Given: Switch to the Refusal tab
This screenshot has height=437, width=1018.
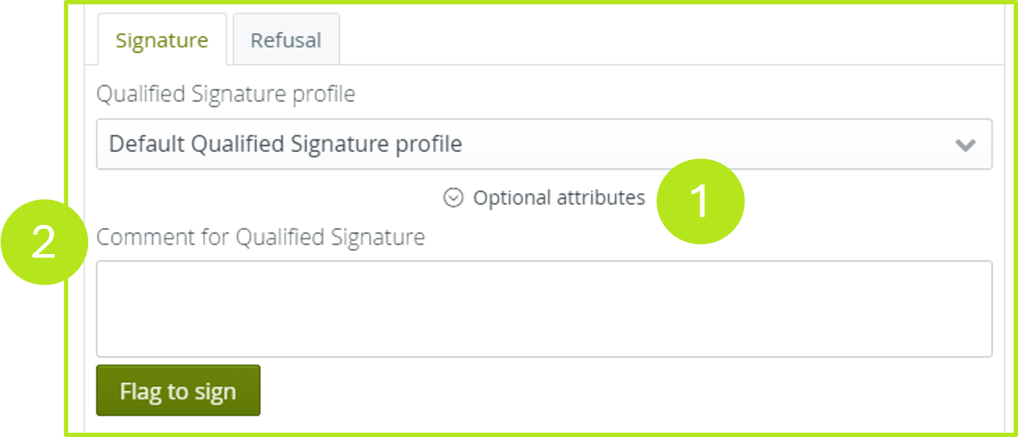Looking at the screenshot, I should [285, 39].
